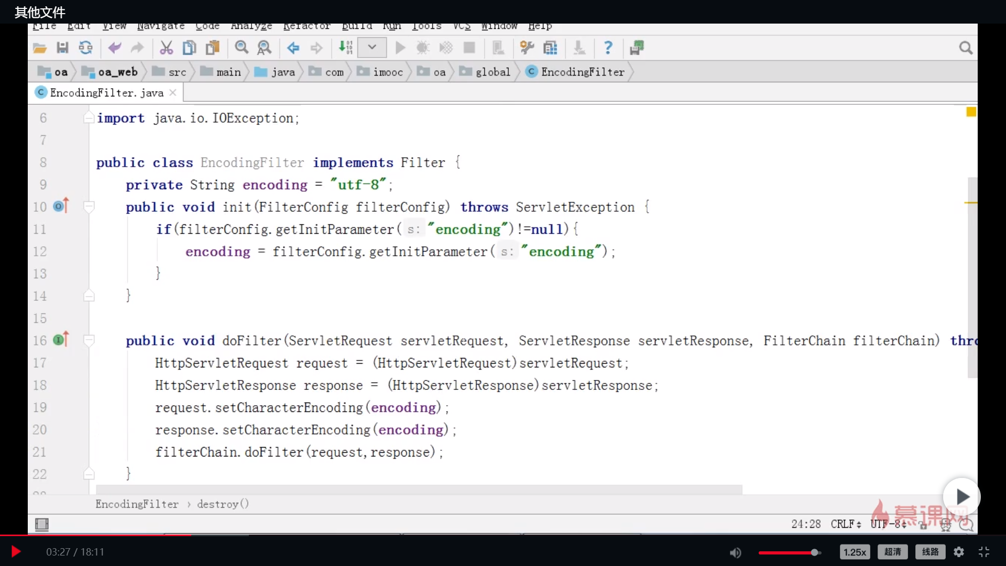Select the oa_web breadcrumb module
This screenshot has width=1006, height=566.
coord(110,72)
